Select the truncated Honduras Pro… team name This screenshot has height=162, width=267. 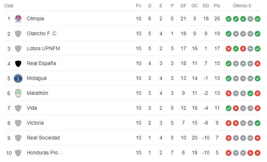45,153
